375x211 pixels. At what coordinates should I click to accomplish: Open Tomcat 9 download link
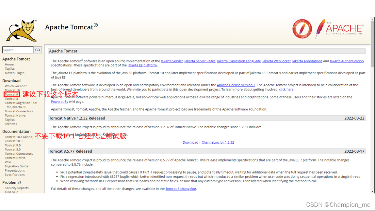coord(11,94)
